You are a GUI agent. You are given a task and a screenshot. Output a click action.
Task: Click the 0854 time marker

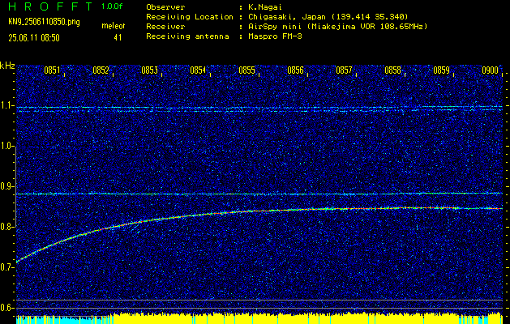click(198, 70)
